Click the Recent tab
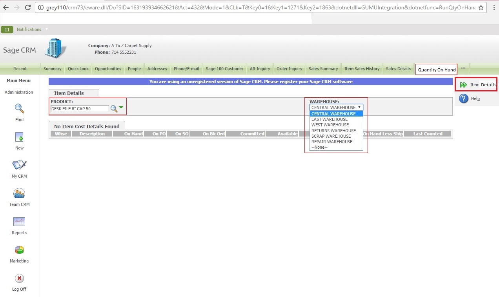This screenshot has height=297, width=499. pyautogui.click(x=20, y=69)
